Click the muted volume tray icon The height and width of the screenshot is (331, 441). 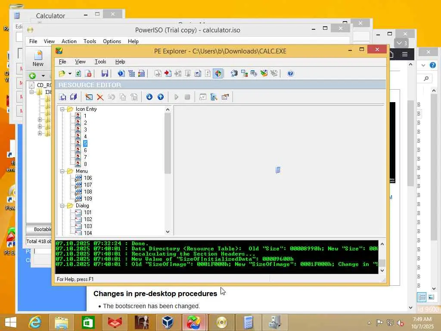[x=400, y=323]
